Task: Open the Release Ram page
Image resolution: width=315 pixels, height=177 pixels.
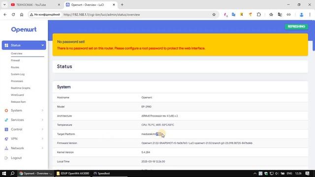Action: point(18,102)
